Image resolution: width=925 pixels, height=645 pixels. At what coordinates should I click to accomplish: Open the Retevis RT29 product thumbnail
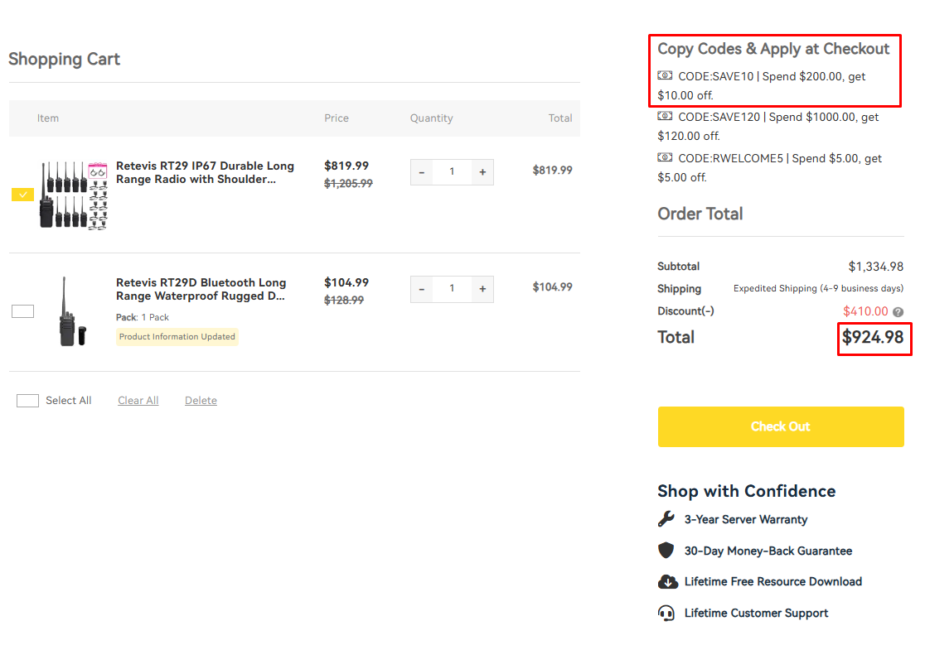pos(73,195)
